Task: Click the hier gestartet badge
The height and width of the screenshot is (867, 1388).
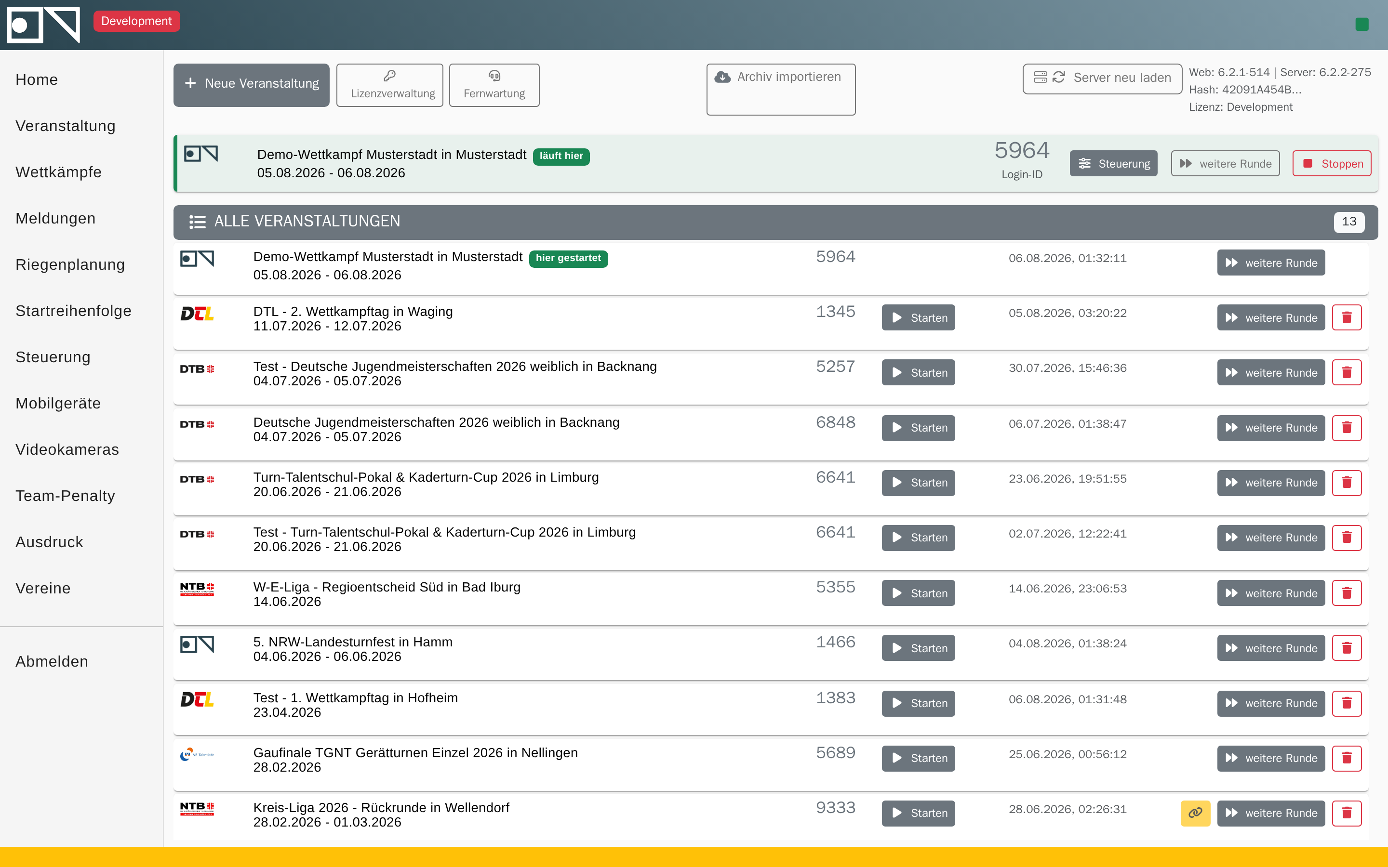Action: point(568,259)
